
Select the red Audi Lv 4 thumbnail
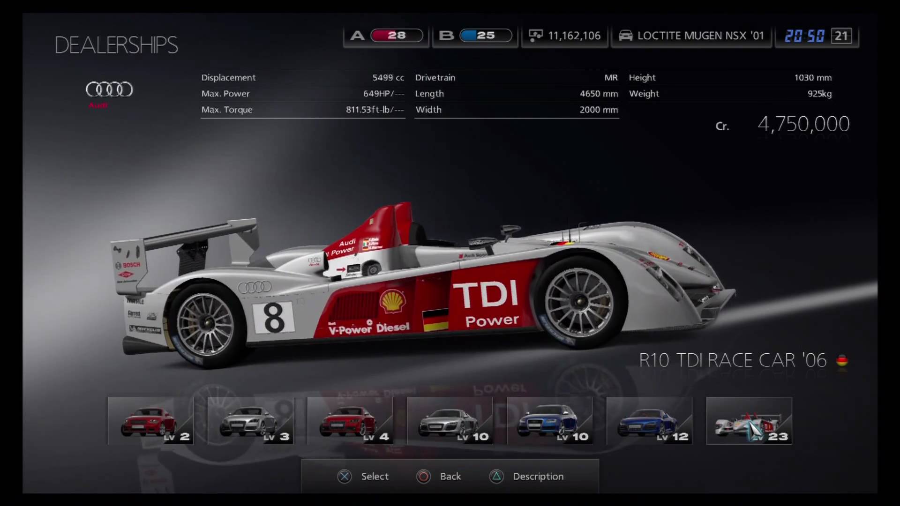(x=350, y=421)
